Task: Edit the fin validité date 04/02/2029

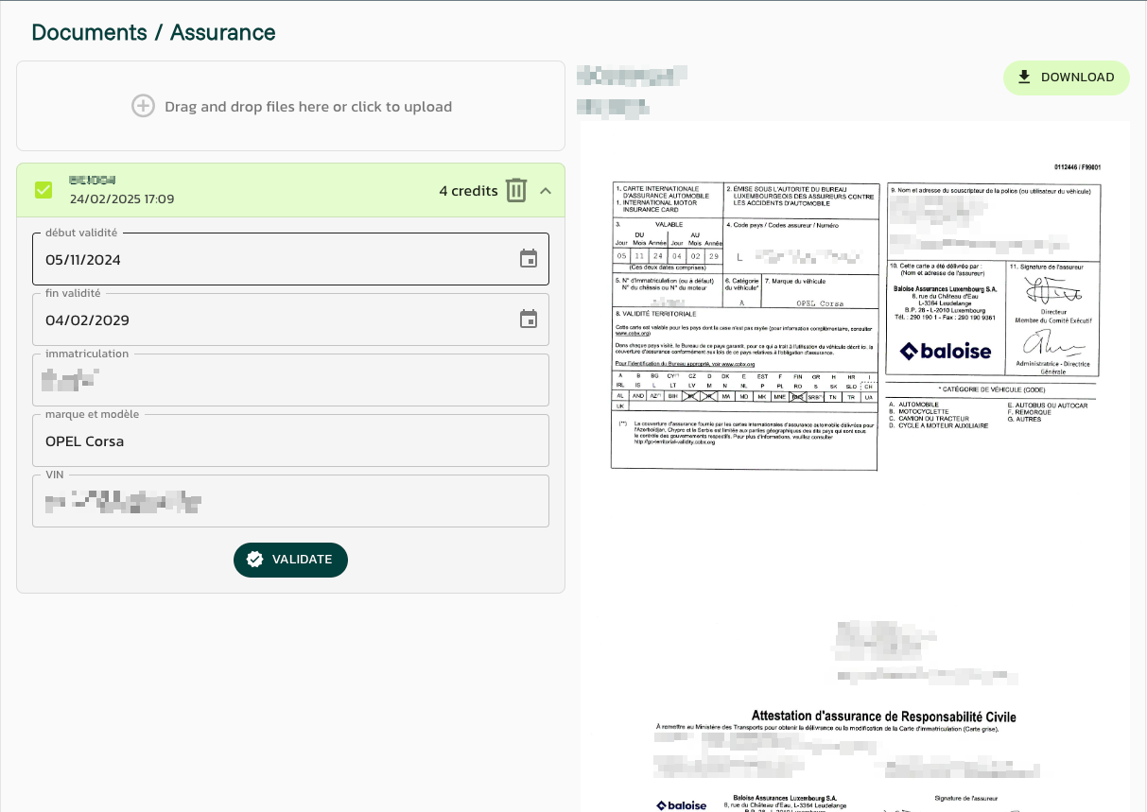Action: (x=274, y=320)
